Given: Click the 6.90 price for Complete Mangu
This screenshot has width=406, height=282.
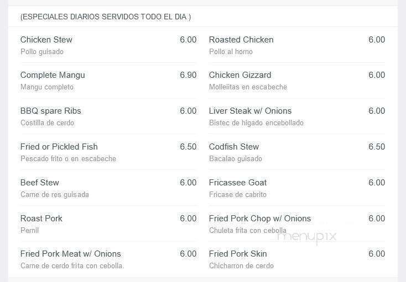Looking at the screenshot, I should pos(188,75).
